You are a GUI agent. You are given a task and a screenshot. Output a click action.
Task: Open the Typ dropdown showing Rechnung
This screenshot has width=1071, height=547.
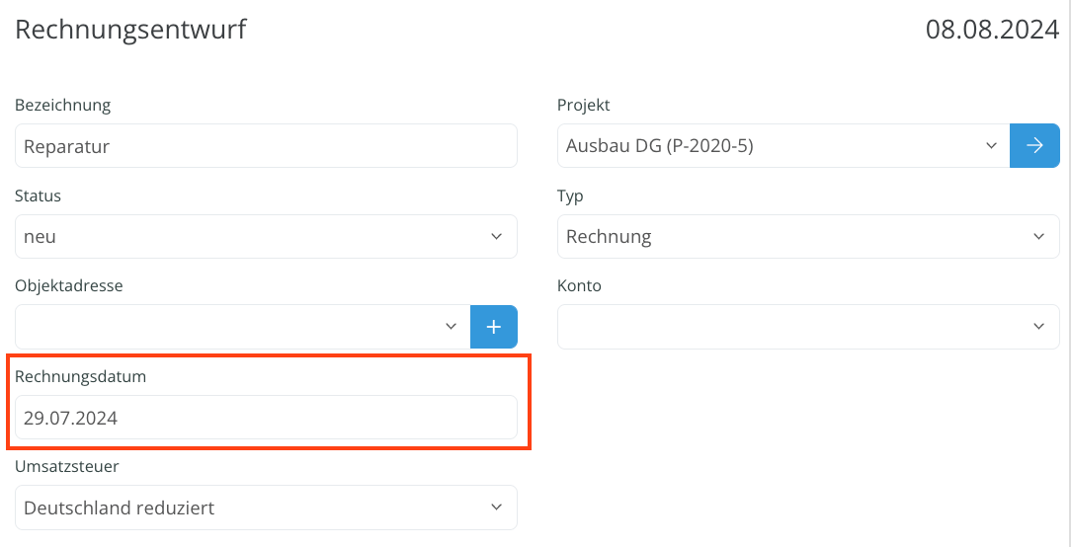[808, 236]
